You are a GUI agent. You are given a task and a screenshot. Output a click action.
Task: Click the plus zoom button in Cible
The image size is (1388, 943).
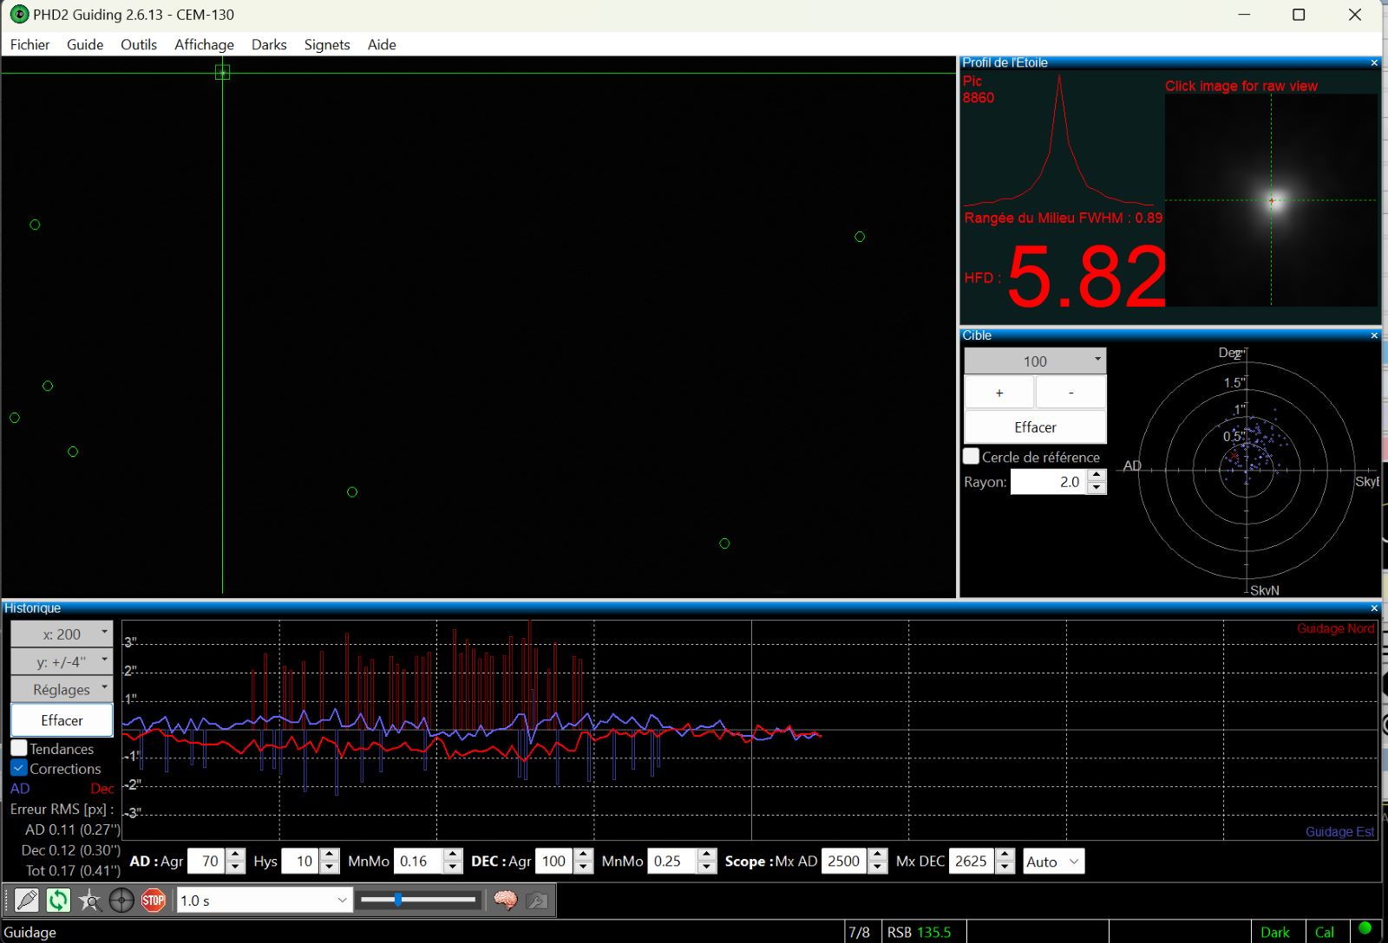(999, 393)
